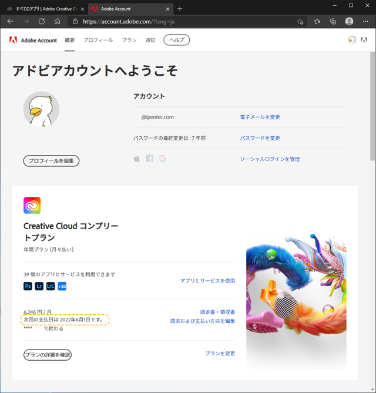Click the colorful Creative Cloud artwork image

(296, 301)
